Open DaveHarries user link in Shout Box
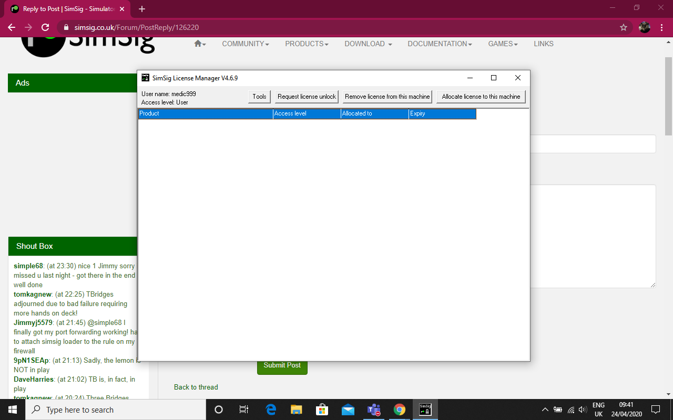This screenshot has width=673, height=420. 34,379
